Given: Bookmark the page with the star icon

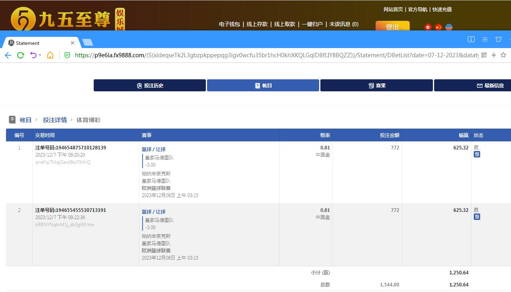Looking at the screenshot, I should coord(503,55).
